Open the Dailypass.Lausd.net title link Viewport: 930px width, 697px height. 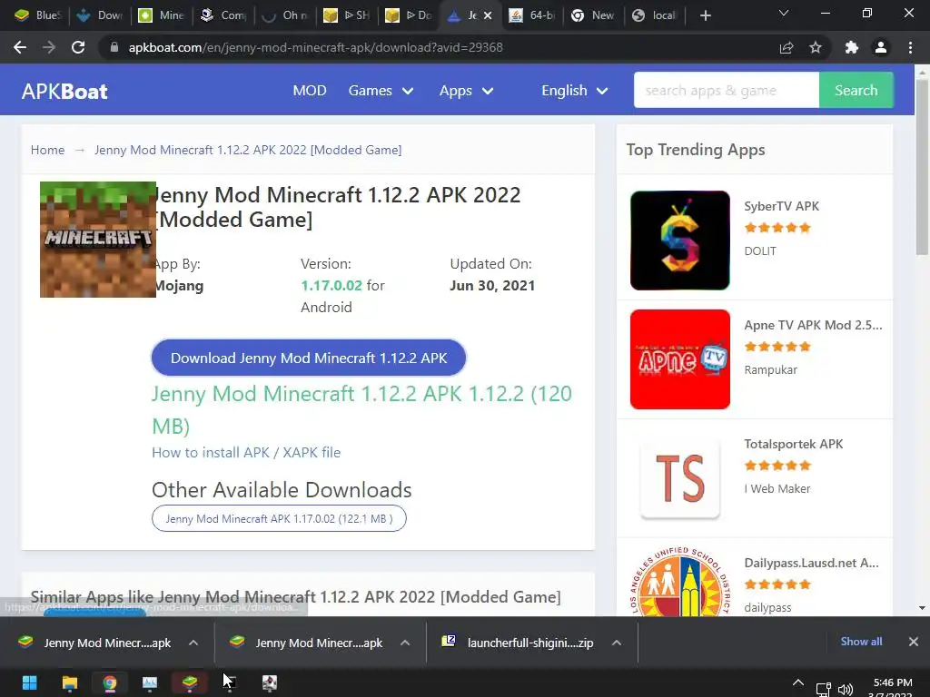coord(811,563)
